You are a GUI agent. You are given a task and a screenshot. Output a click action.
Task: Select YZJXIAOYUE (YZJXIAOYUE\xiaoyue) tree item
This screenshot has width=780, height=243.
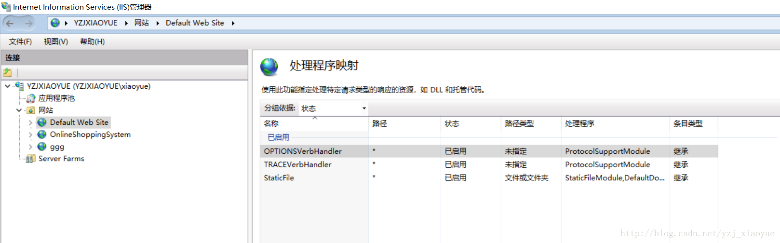click(89, 86)
